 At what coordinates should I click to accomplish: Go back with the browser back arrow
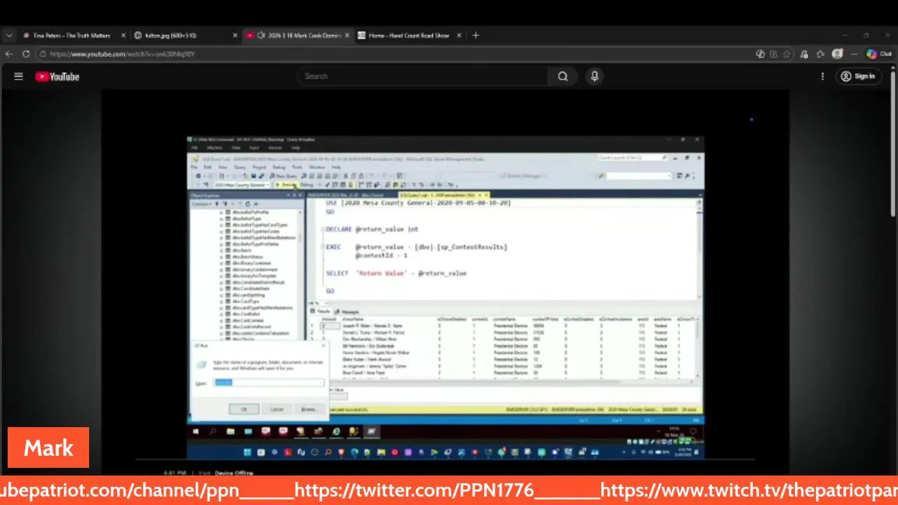(9, 54)
